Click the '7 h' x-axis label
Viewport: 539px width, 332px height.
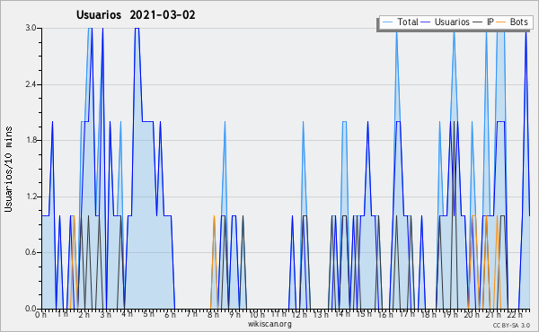coord(191,315)
